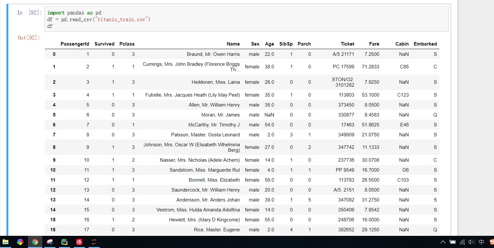Click ticket value "A/5. 2151"

[344, 190]
